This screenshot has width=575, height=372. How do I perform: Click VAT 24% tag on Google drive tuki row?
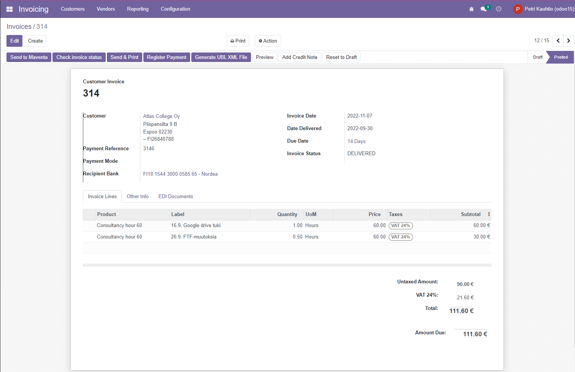[x=401, y=226]
